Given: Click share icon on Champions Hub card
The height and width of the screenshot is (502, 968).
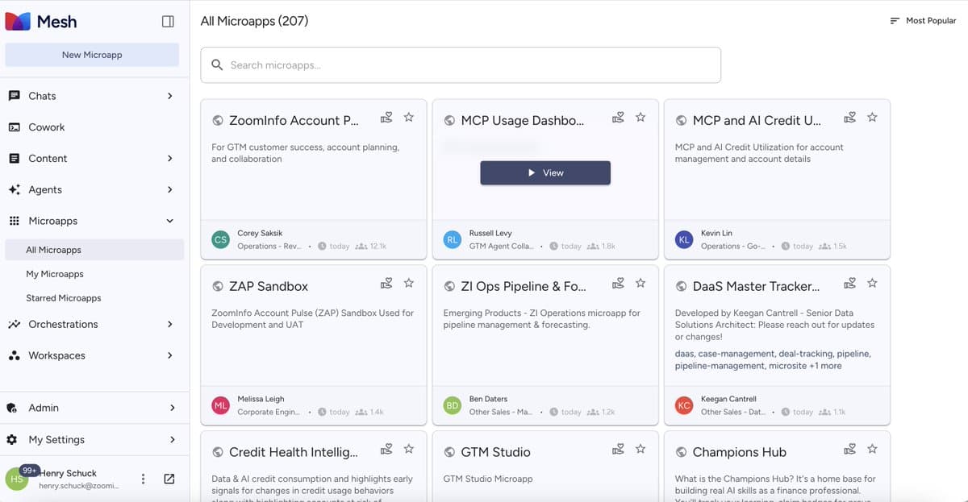Looking at the screenshot, I should [849, 450].
